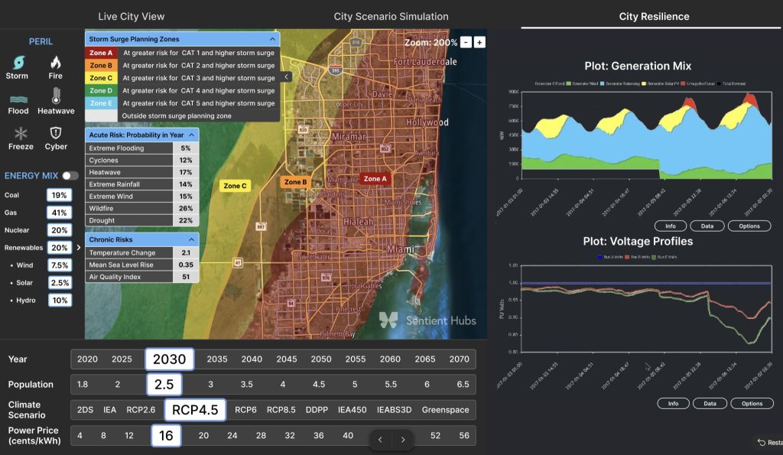The height and width of the screenshot is (455, 783).
Task: Select the Fire peril icon
Action: 55,63
